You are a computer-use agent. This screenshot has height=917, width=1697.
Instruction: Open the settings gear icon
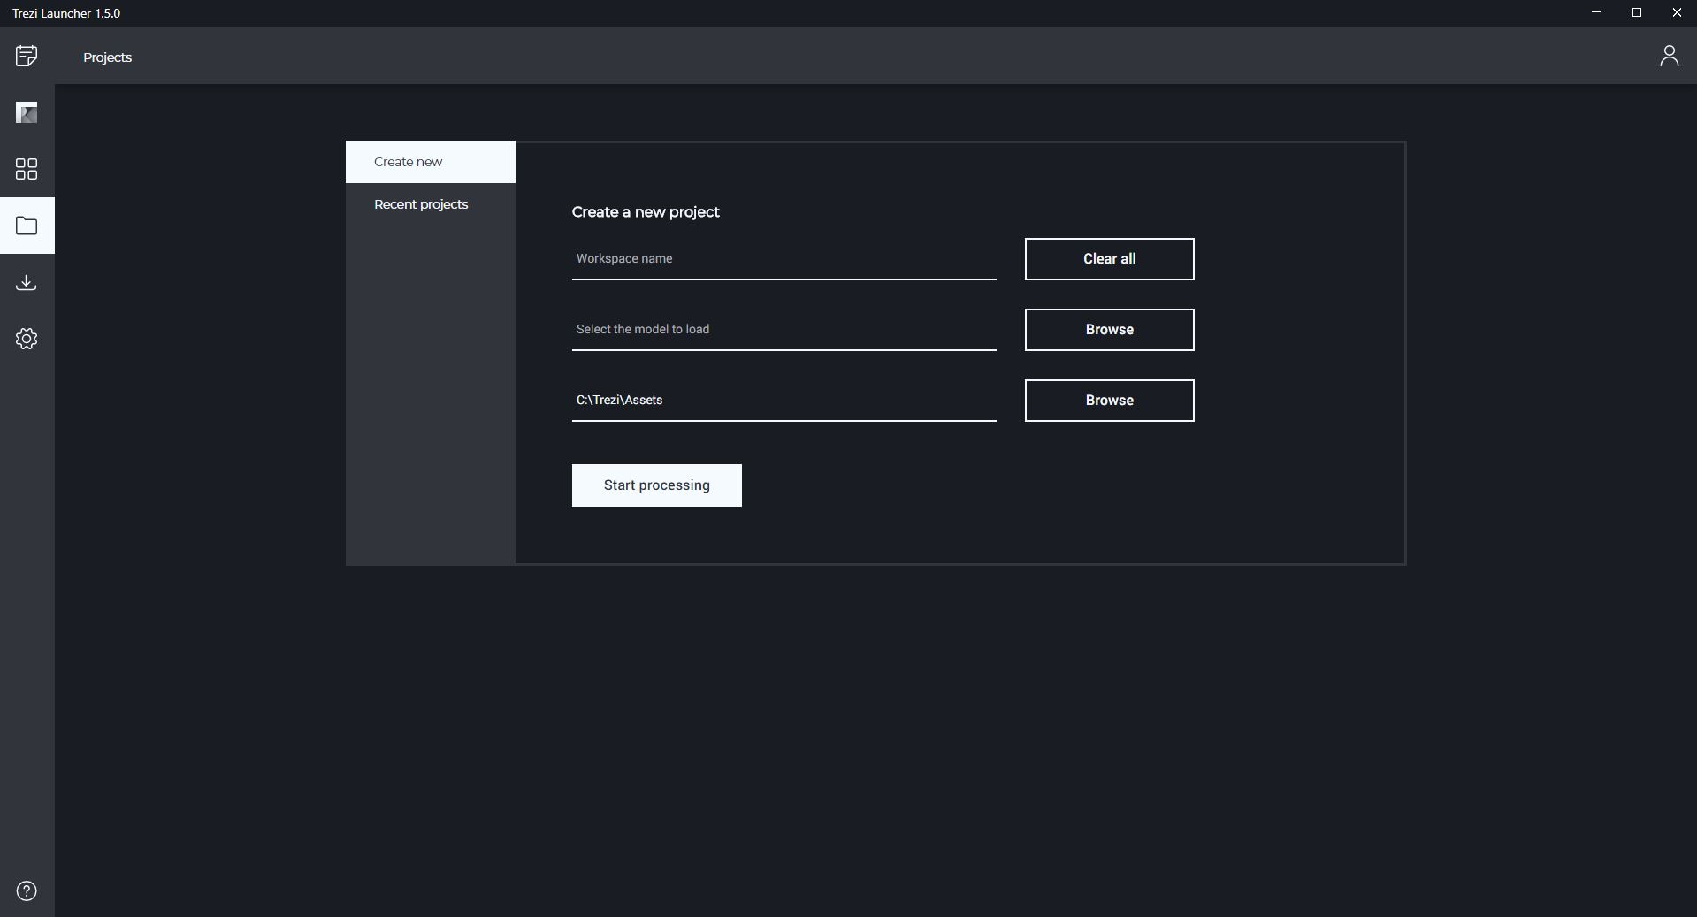click(27, 339)
